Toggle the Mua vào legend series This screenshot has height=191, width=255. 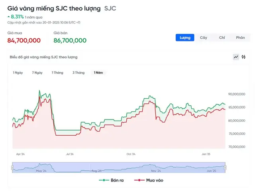click(149, 180)
